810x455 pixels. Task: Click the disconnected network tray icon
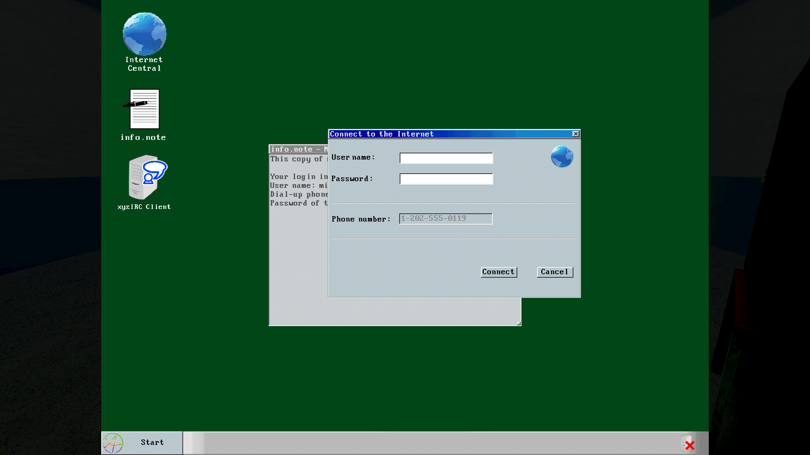click(x=688, y=443)
